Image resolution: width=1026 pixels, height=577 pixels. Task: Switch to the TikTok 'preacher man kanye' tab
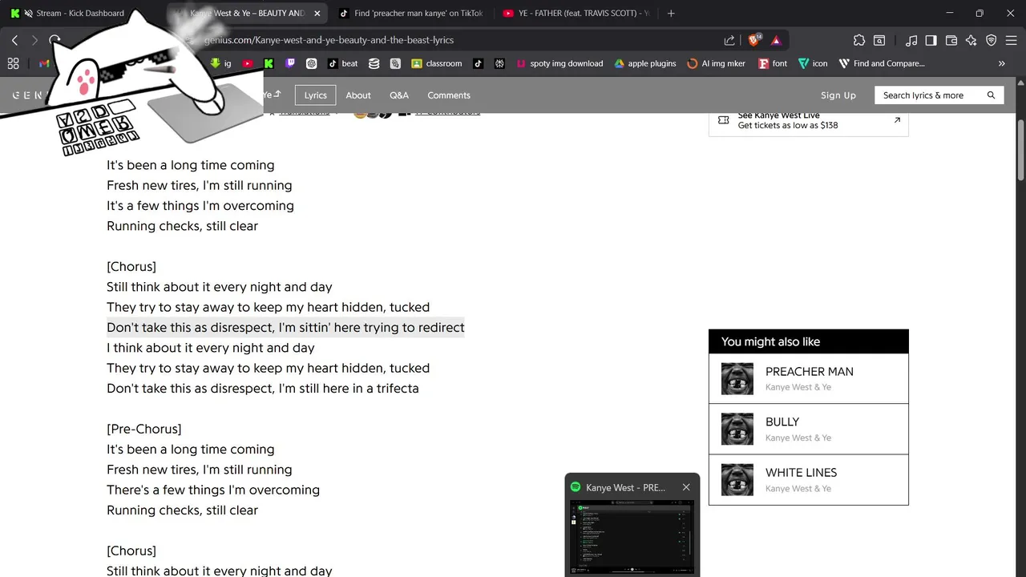tap(410, 13)
